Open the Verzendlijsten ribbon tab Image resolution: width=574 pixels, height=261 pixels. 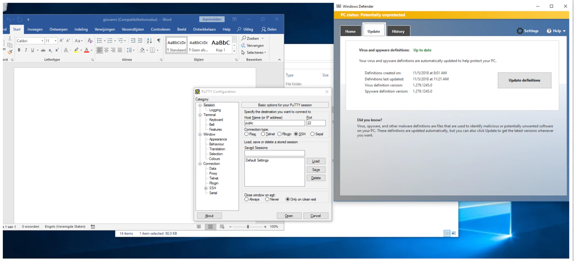(x=133, y=30)
